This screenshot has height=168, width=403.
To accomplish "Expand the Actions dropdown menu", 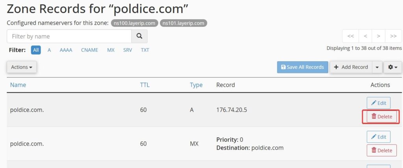I will point(22,67).
